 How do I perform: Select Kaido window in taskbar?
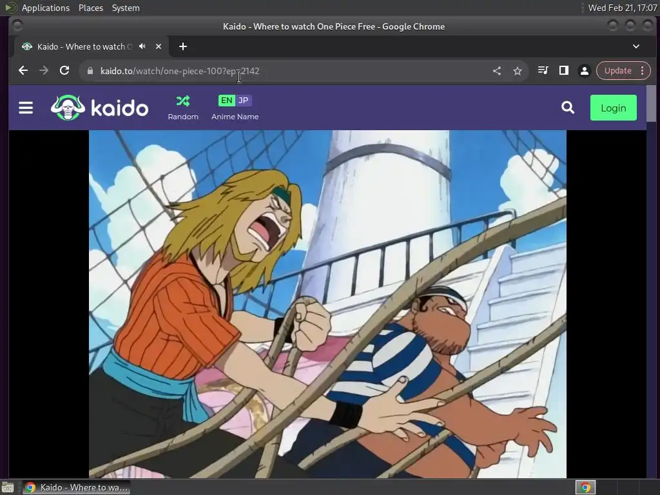click(x=76, y=487)
